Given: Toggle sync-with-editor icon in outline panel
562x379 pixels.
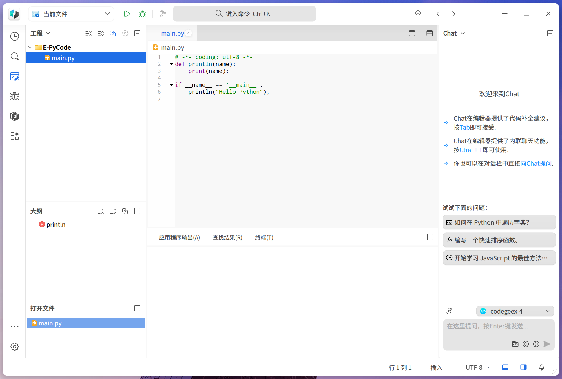Looking at the screenshot, I should [125, 211].
